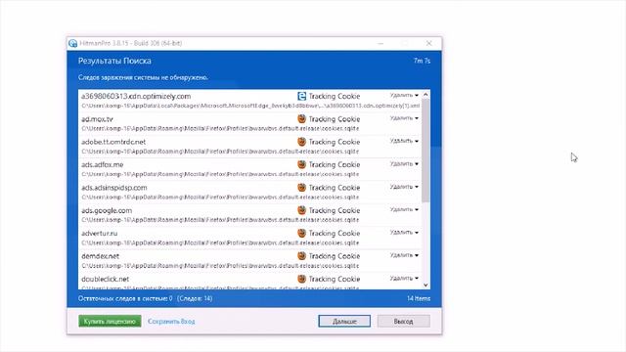The height and width of the screenshot is (352, 626).
Task: Select the ad.mox.tv entry
Action: click(250, 123)
